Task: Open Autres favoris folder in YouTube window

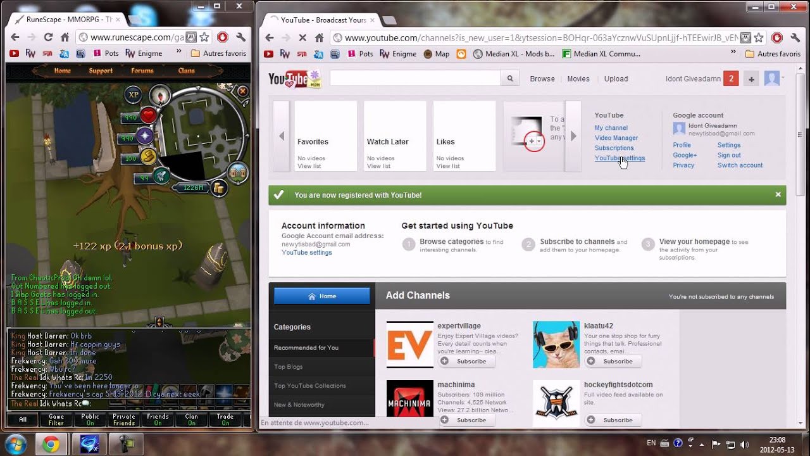Action: point(773,54)
